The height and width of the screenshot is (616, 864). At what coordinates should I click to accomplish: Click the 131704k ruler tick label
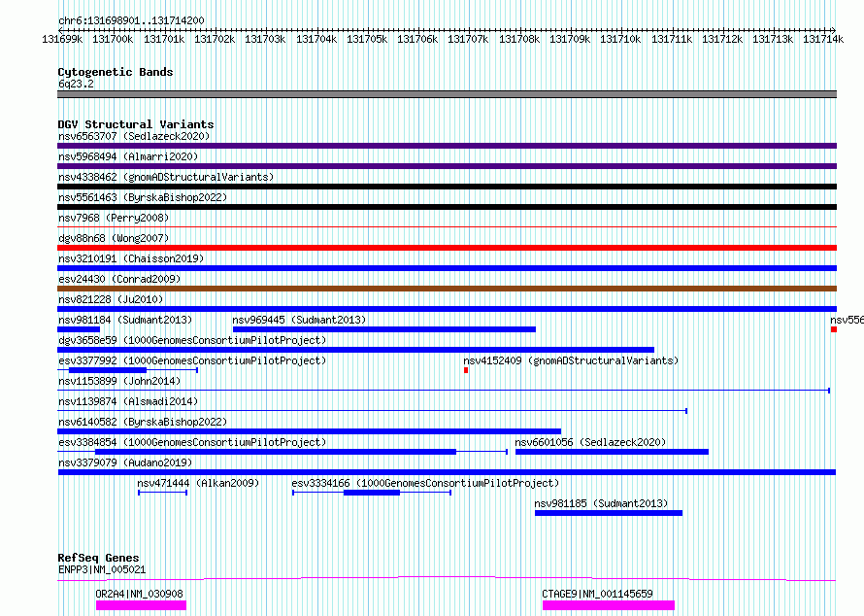pyautogui.click(x=316, y=39)
